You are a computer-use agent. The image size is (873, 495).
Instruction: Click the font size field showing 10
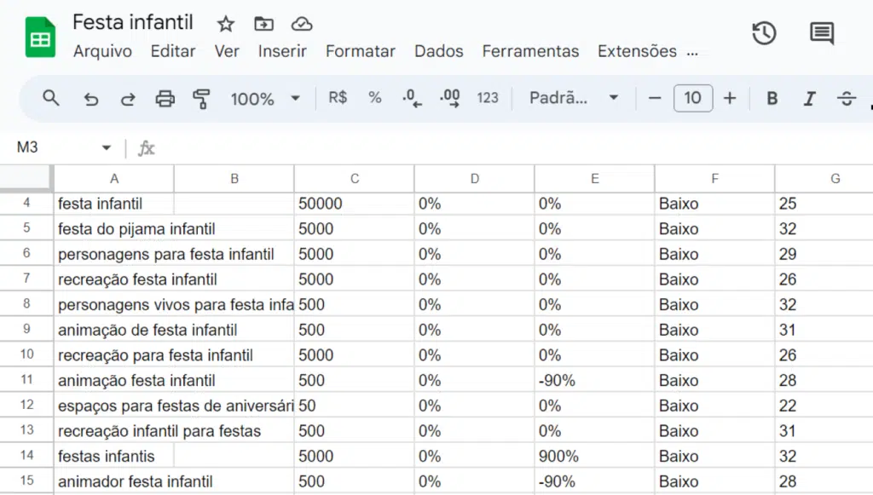pos(692,99)
